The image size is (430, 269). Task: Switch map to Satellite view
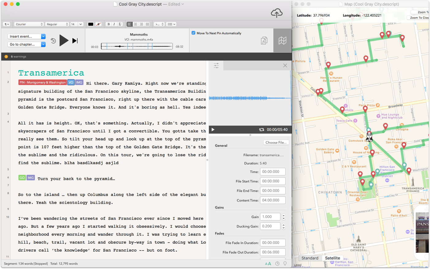[333, 258]
